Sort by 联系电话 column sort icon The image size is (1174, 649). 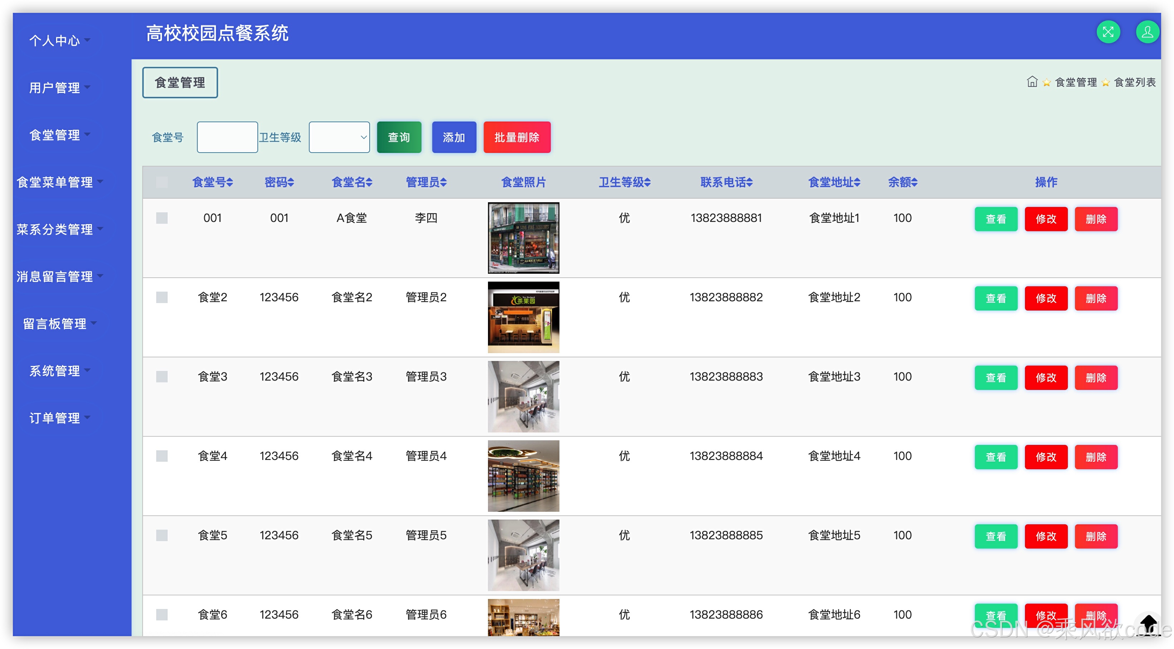749,182
